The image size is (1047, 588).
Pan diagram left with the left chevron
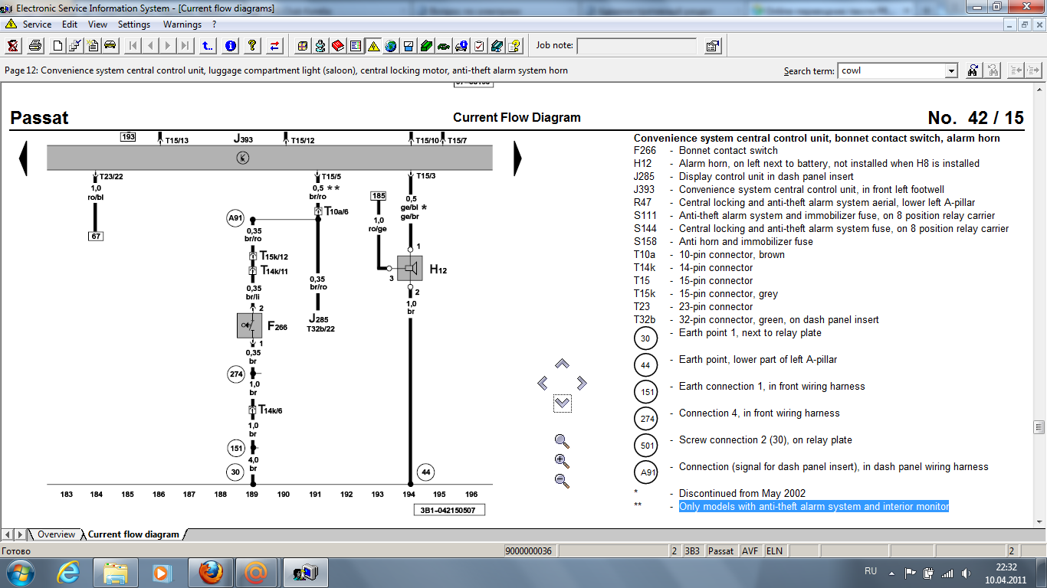(x=543, y=383)
